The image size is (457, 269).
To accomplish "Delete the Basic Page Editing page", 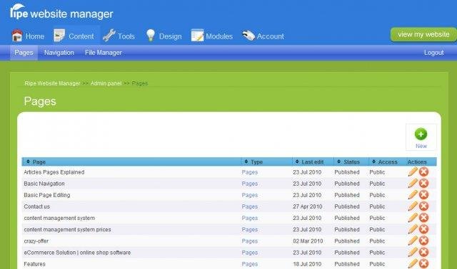I will tap(423, 194).
